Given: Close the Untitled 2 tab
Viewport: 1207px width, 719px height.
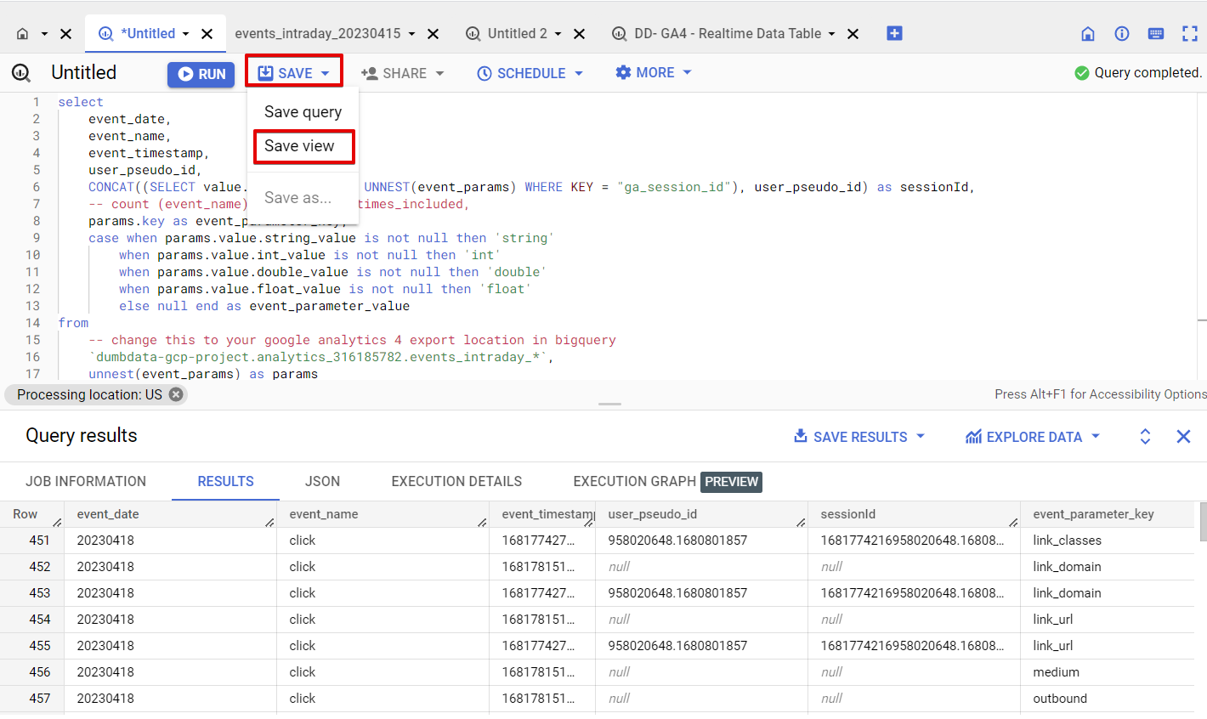Looking at the screenshot, I should point(580,34).
